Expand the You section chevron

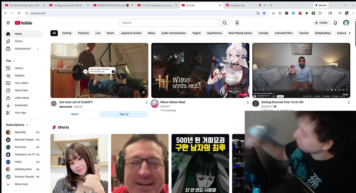tap(14, 61)
